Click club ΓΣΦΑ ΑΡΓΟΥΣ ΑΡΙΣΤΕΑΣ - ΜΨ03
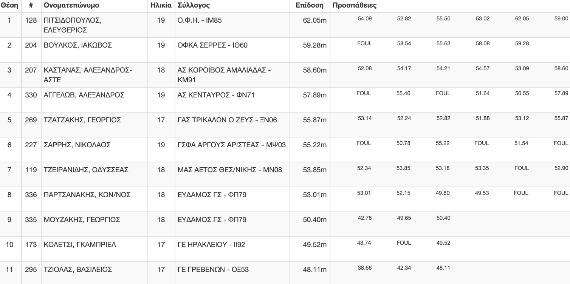570x284 pixels. pos(232,145)
